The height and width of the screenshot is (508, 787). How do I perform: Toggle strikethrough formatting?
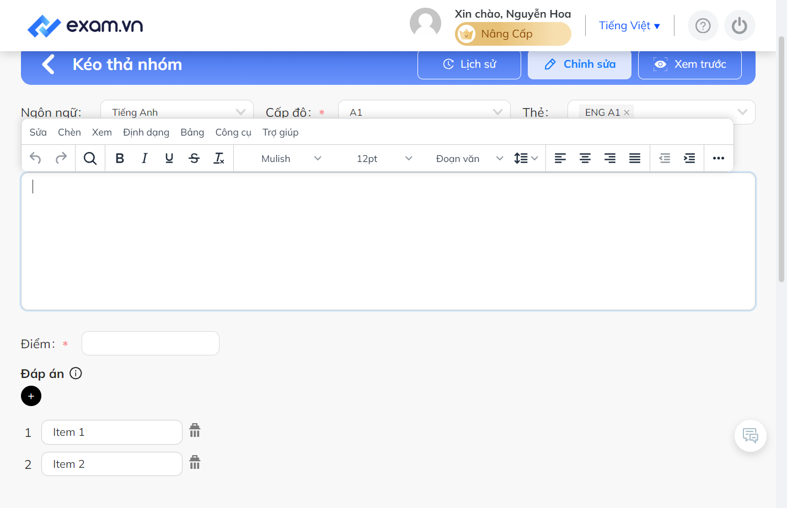pyautogui.click(x=194, y=158)
